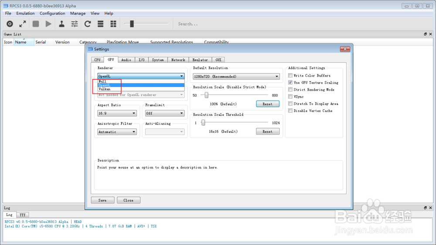Click the refresh game list icon
Image resolution: width=436 pixels, height=245 pixels.
point(88,24)
